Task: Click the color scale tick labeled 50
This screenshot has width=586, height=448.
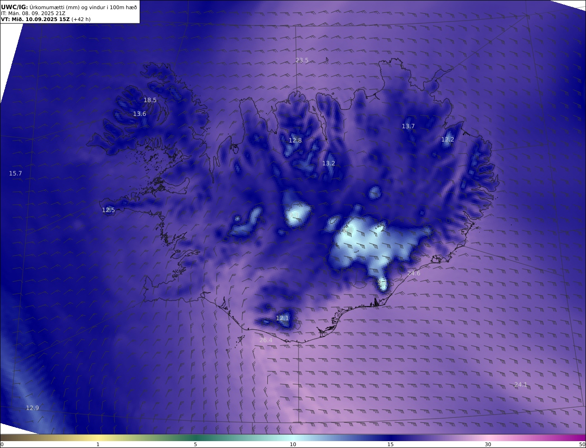Action: click(582, 444)
